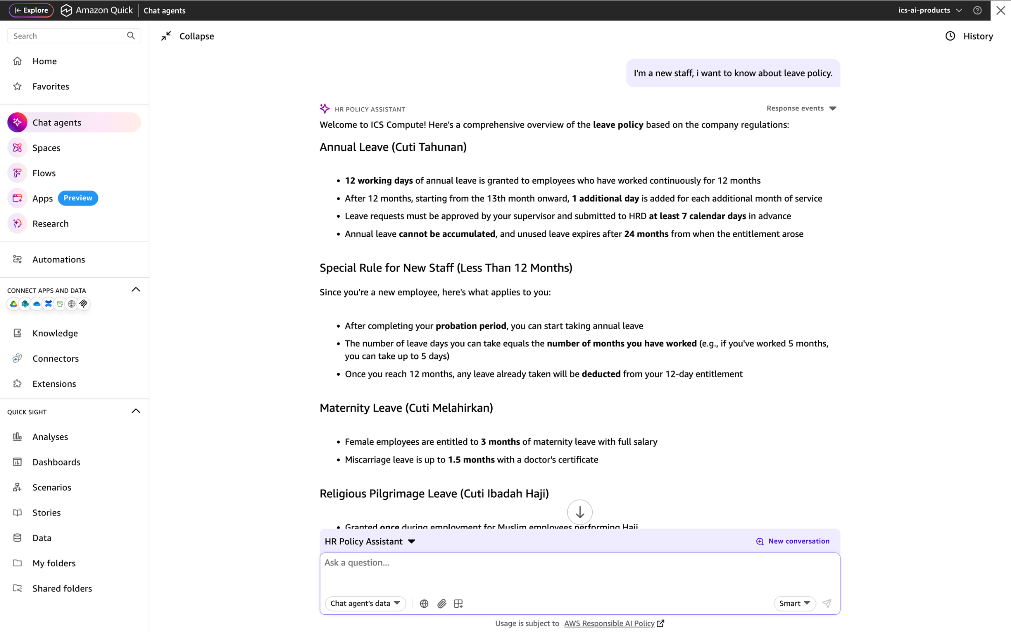Click the Automations icon
The width and height of the screenshot is (1011, 632).
click(17, 259)
